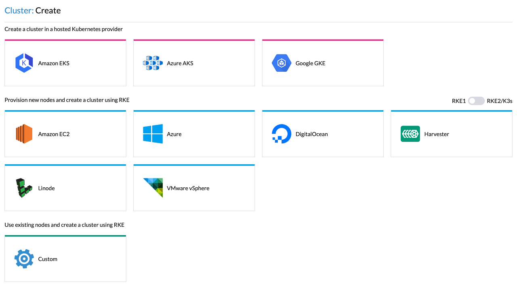This screenshot has width=517, height=290.
Task: Click the VMware vSphere triangle icon
Action: click(x=153, y=188)
